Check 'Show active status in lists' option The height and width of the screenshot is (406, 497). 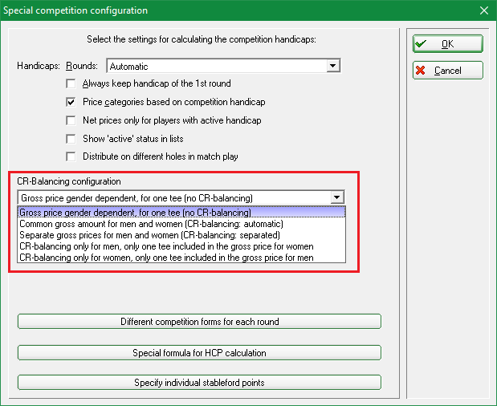71,139
